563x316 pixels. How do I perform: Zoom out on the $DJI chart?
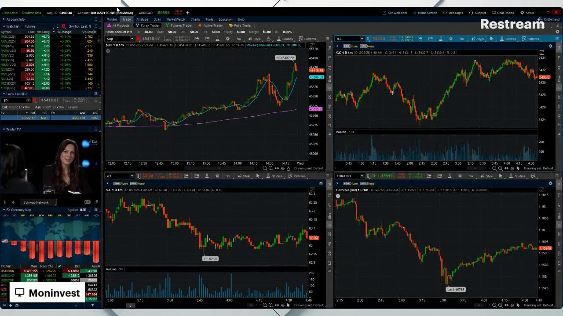click(265, 168)
